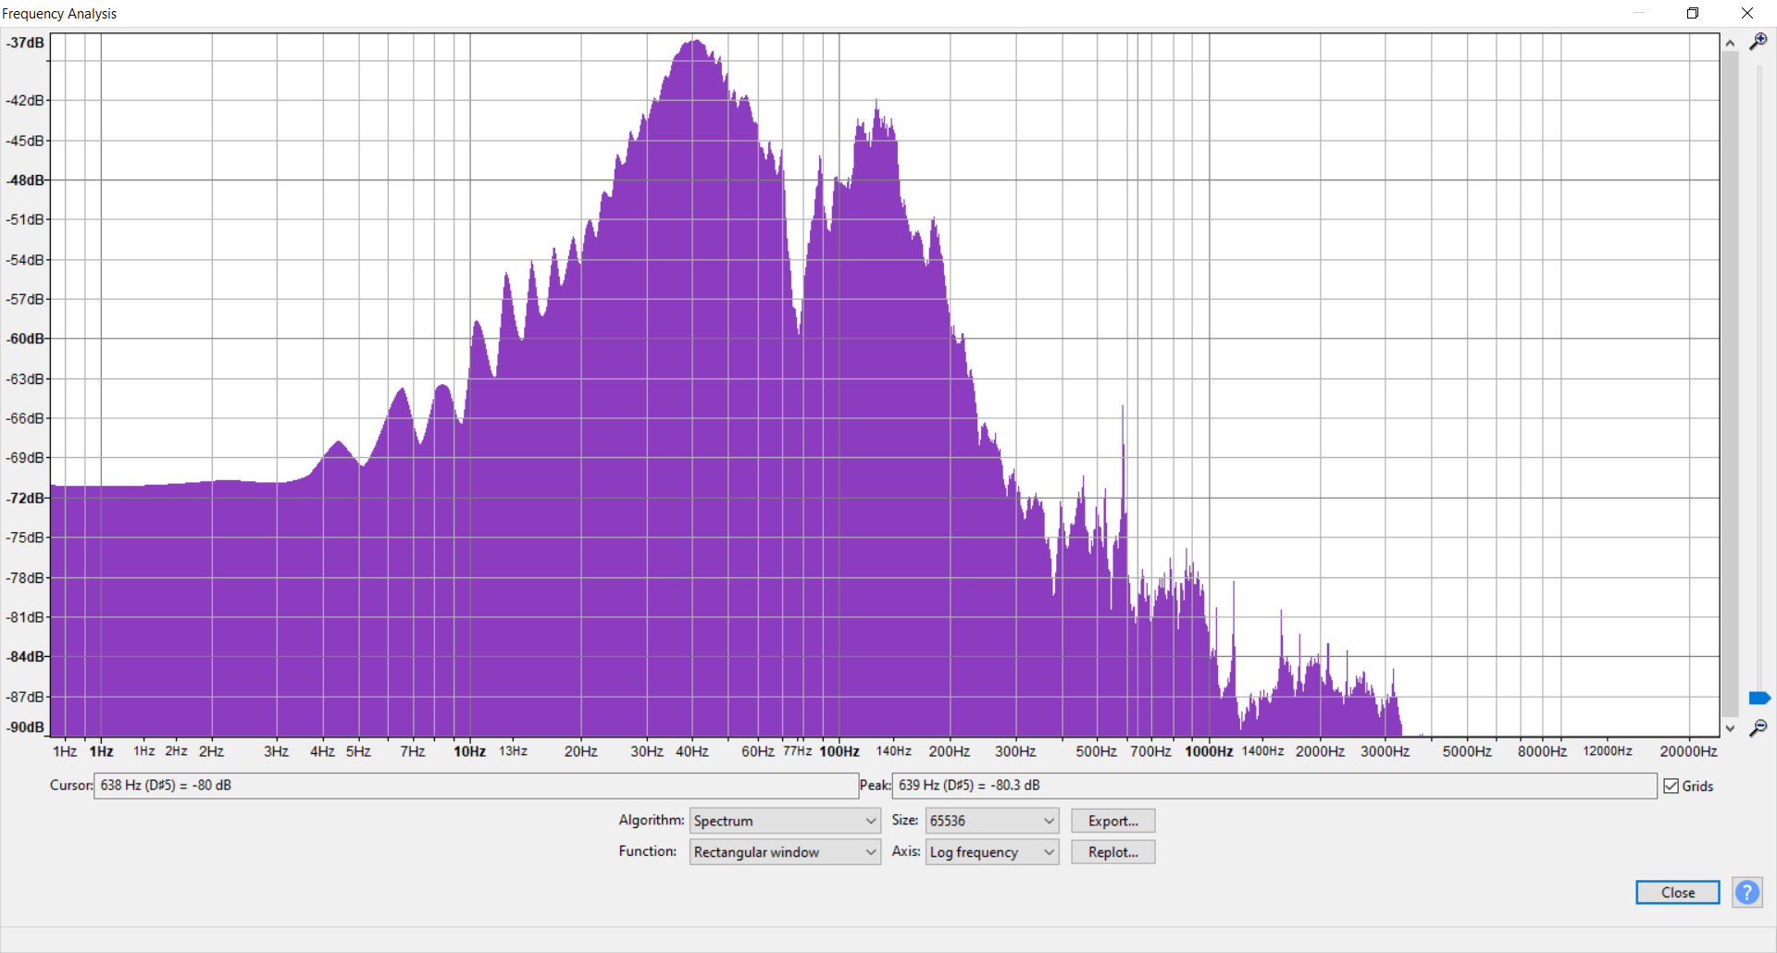Click the Export... button
1777x953 pixels.
tap(1112, 821)
